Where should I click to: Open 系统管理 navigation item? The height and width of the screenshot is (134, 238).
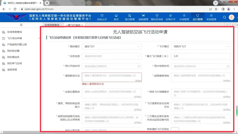click(211, 17)
